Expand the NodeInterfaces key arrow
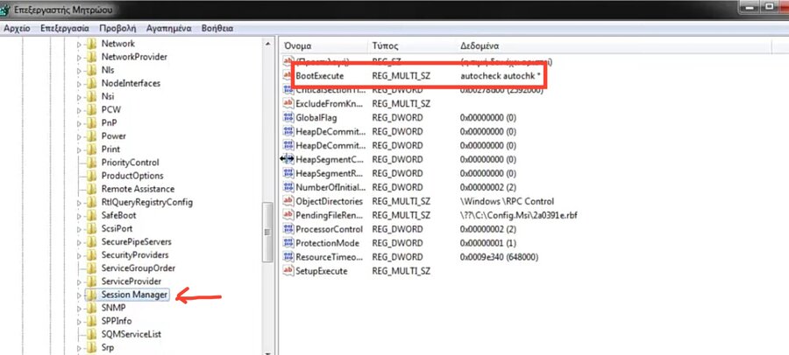Viewport: 789px width, 355px height. (79, 84)
